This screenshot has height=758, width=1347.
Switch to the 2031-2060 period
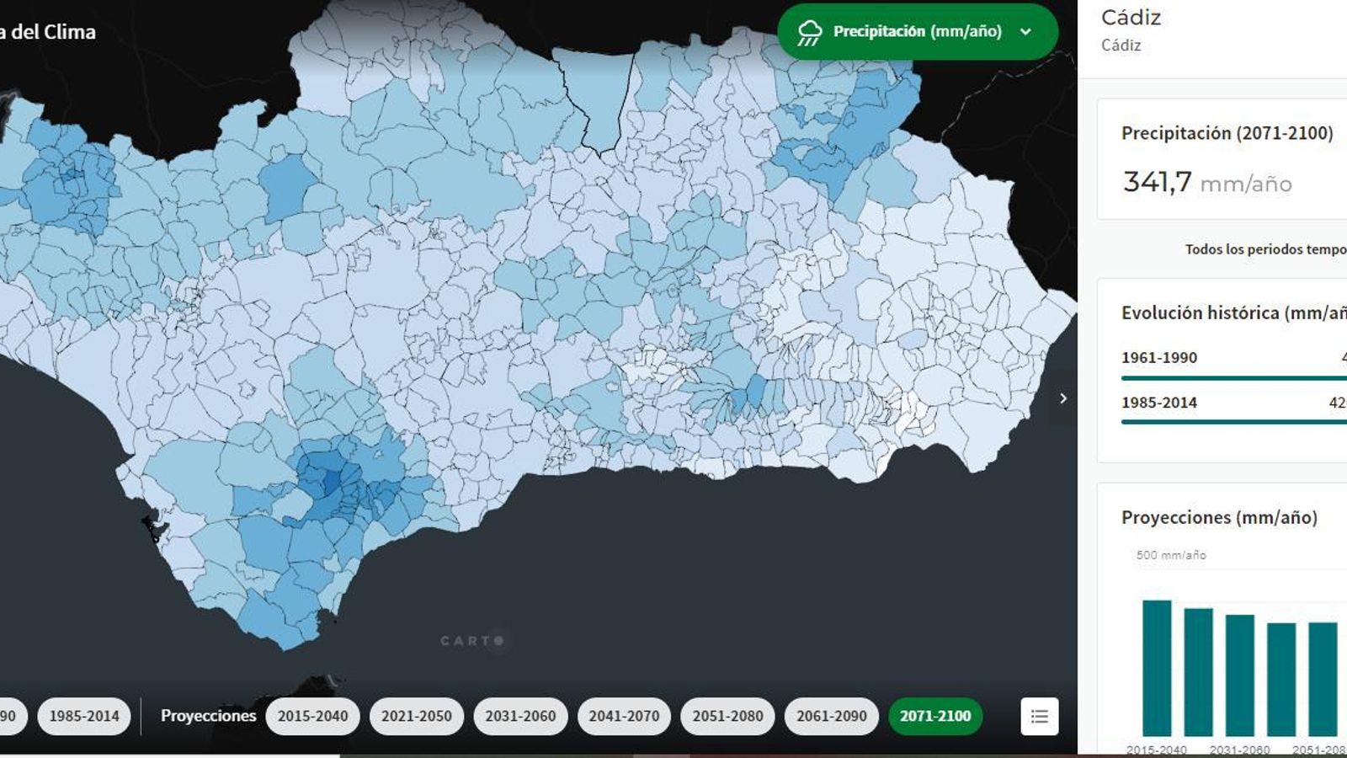pyautogui.click(x=522, y=716)
